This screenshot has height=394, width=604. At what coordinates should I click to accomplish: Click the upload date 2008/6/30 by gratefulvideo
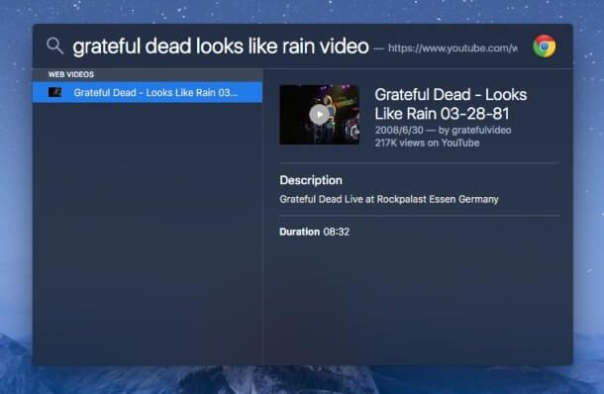click(443, 130)
